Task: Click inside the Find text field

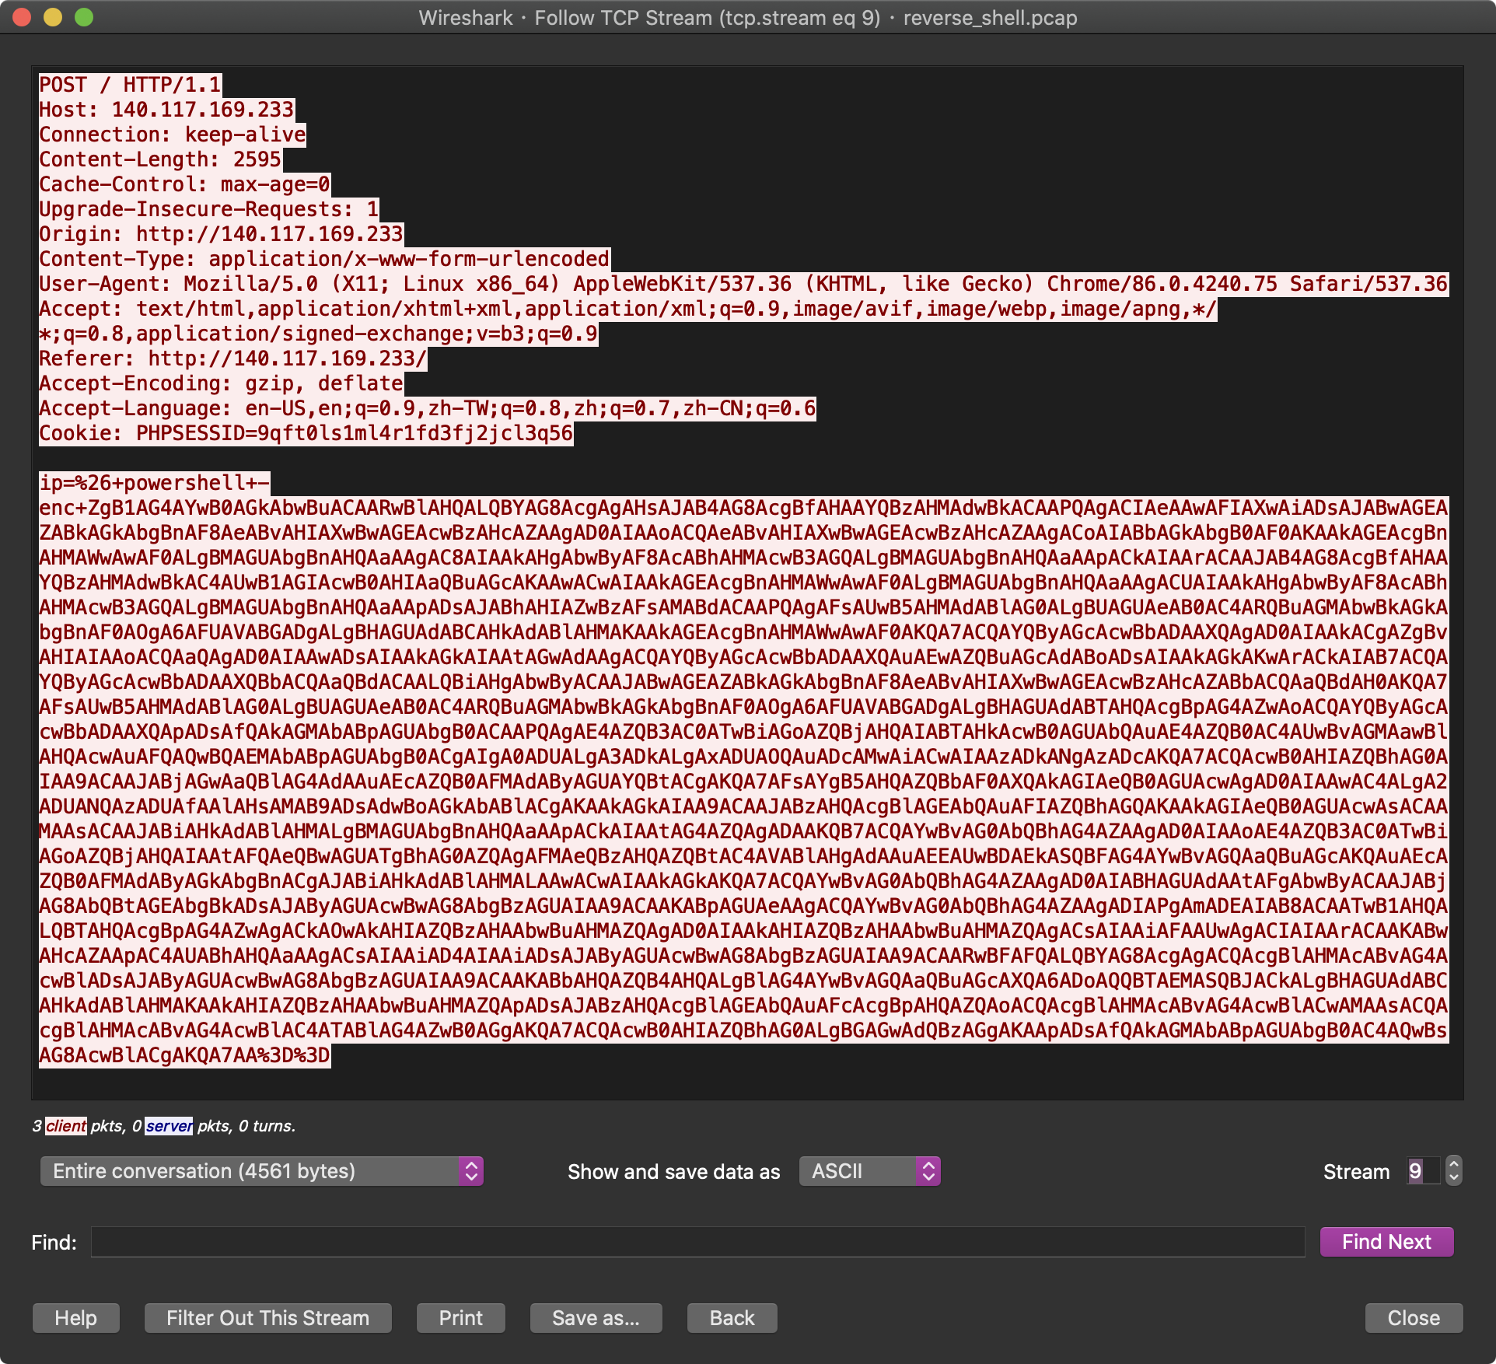Action: click(697, 1242)
